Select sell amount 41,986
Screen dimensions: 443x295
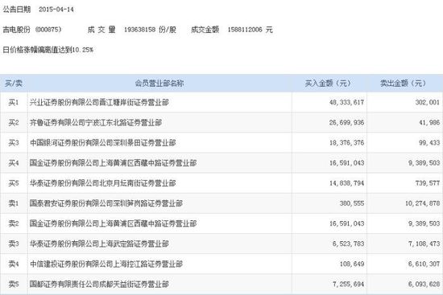[429, 122]
